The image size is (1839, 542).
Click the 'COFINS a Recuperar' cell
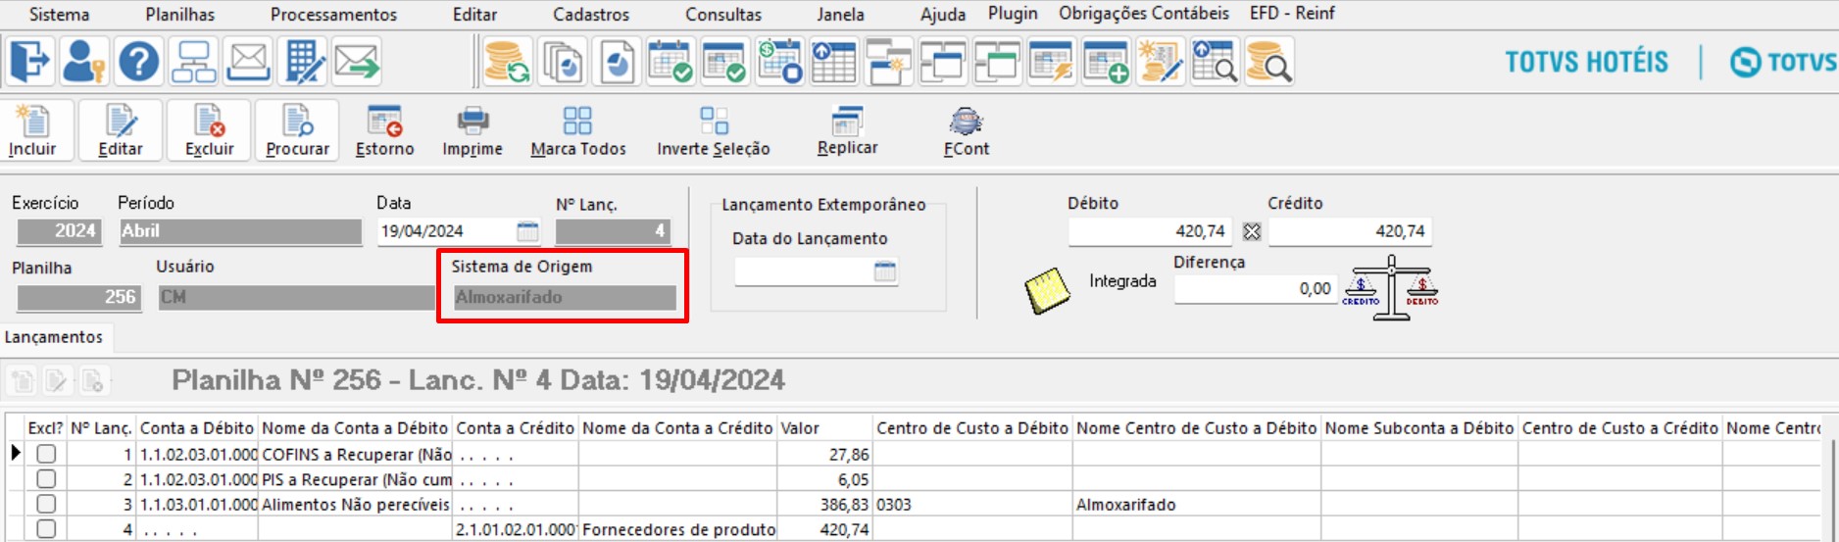pyautogui.click(x=356, y=455)
